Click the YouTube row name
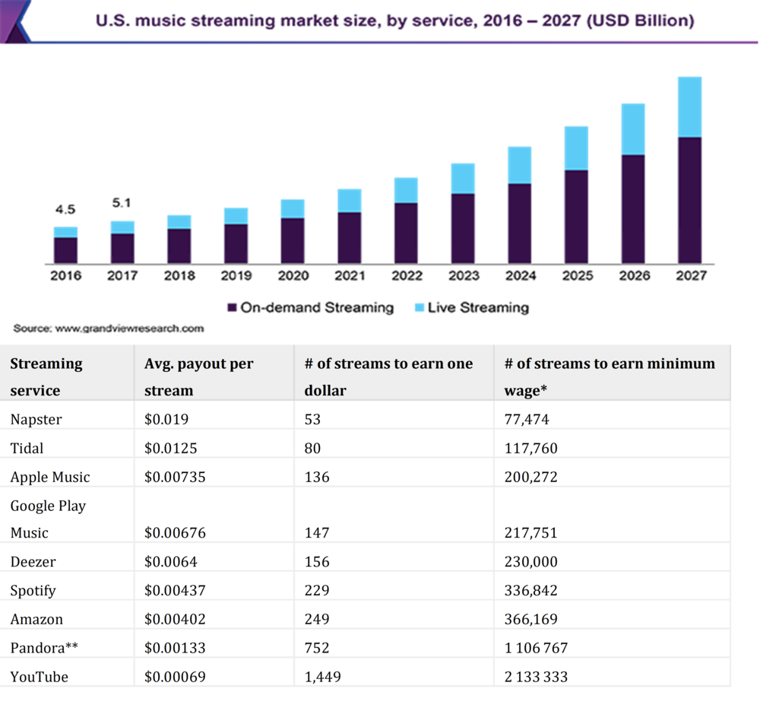The height and width of the screenshot is (727, 760). pos(39,677)
